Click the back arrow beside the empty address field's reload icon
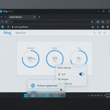Screen dimensions: 110x110 coord(2,22)
